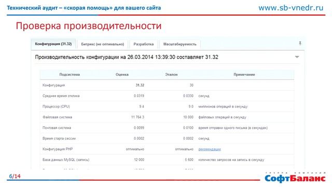Screen dimensions: 332x187
Task: Select the Почтовая система row label
Action: click(x=57, y=128)
